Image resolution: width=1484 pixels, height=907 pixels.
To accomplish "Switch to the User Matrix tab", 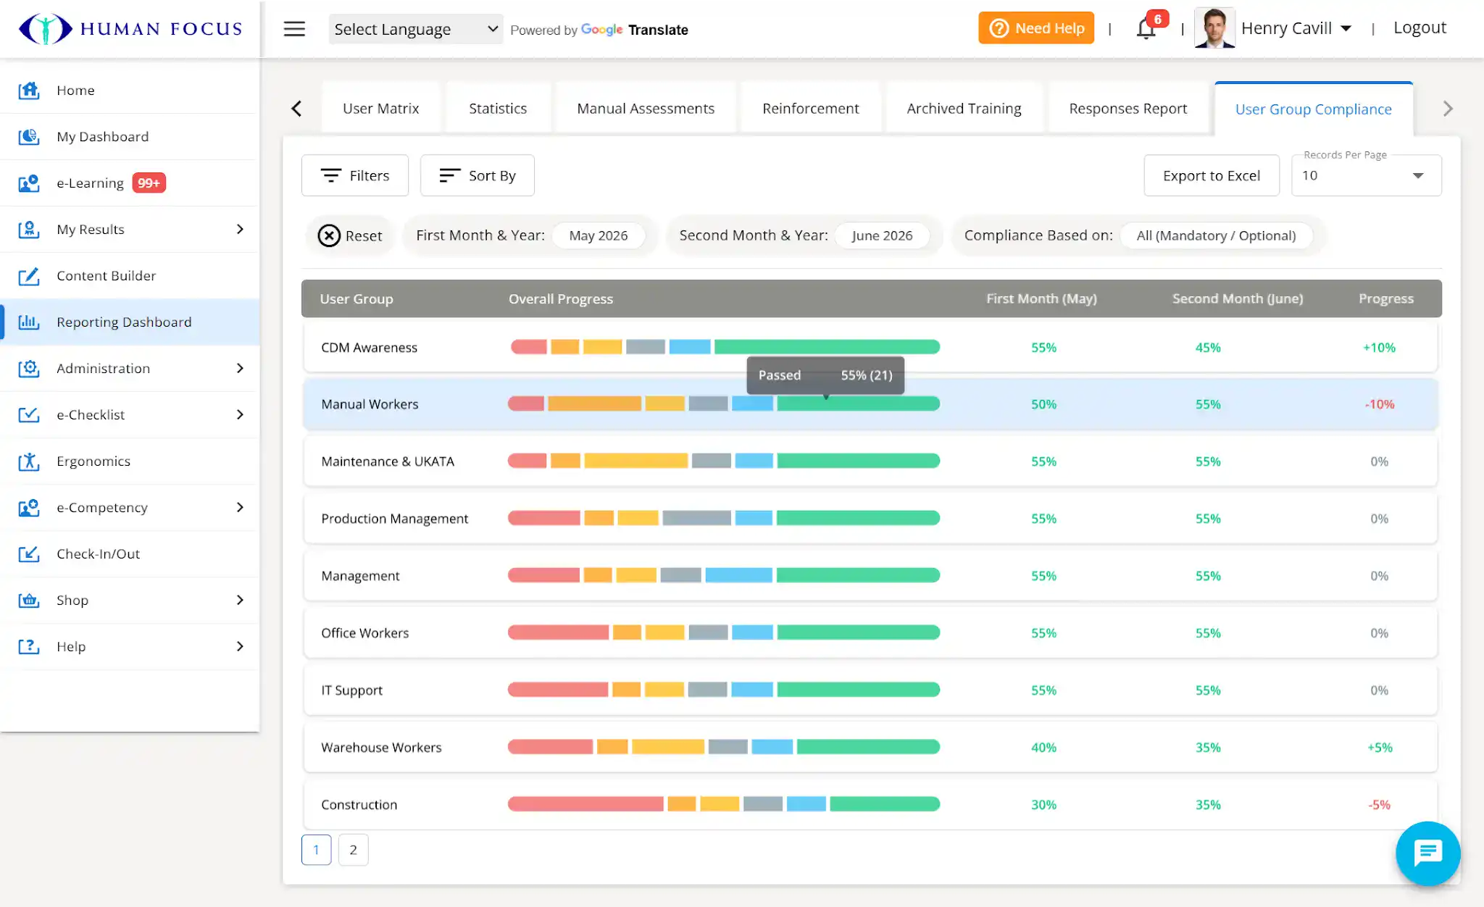I will coord(380,109).
